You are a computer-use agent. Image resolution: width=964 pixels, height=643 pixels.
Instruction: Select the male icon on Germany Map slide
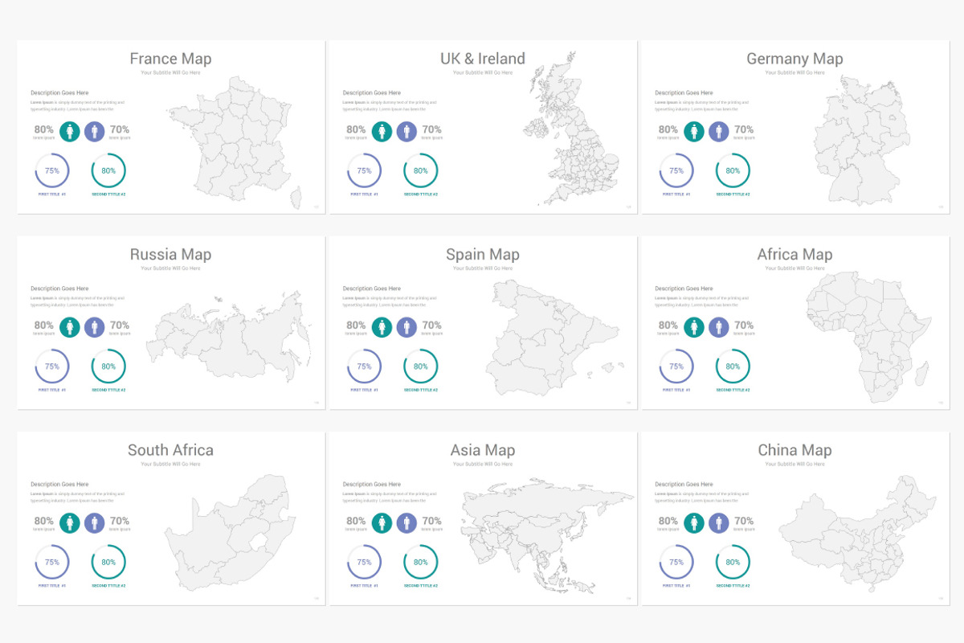(719, 131)
